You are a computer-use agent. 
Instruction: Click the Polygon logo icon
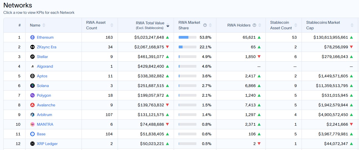click(32, 95)
